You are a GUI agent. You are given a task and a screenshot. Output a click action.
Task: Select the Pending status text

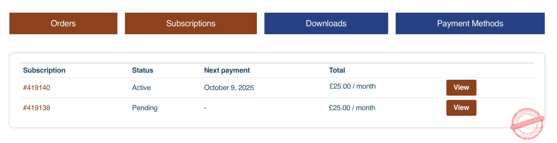coord(145,108)
